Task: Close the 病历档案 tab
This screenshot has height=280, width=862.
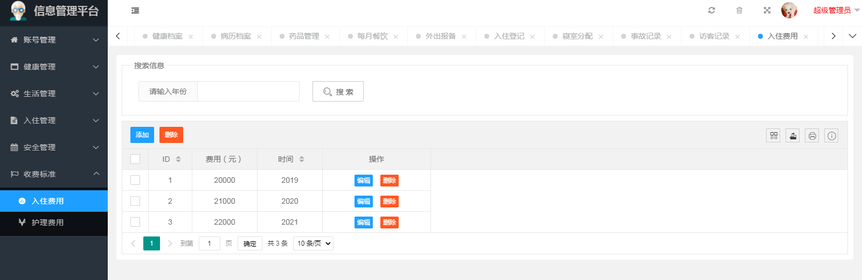Action: [x=259, y=37]
